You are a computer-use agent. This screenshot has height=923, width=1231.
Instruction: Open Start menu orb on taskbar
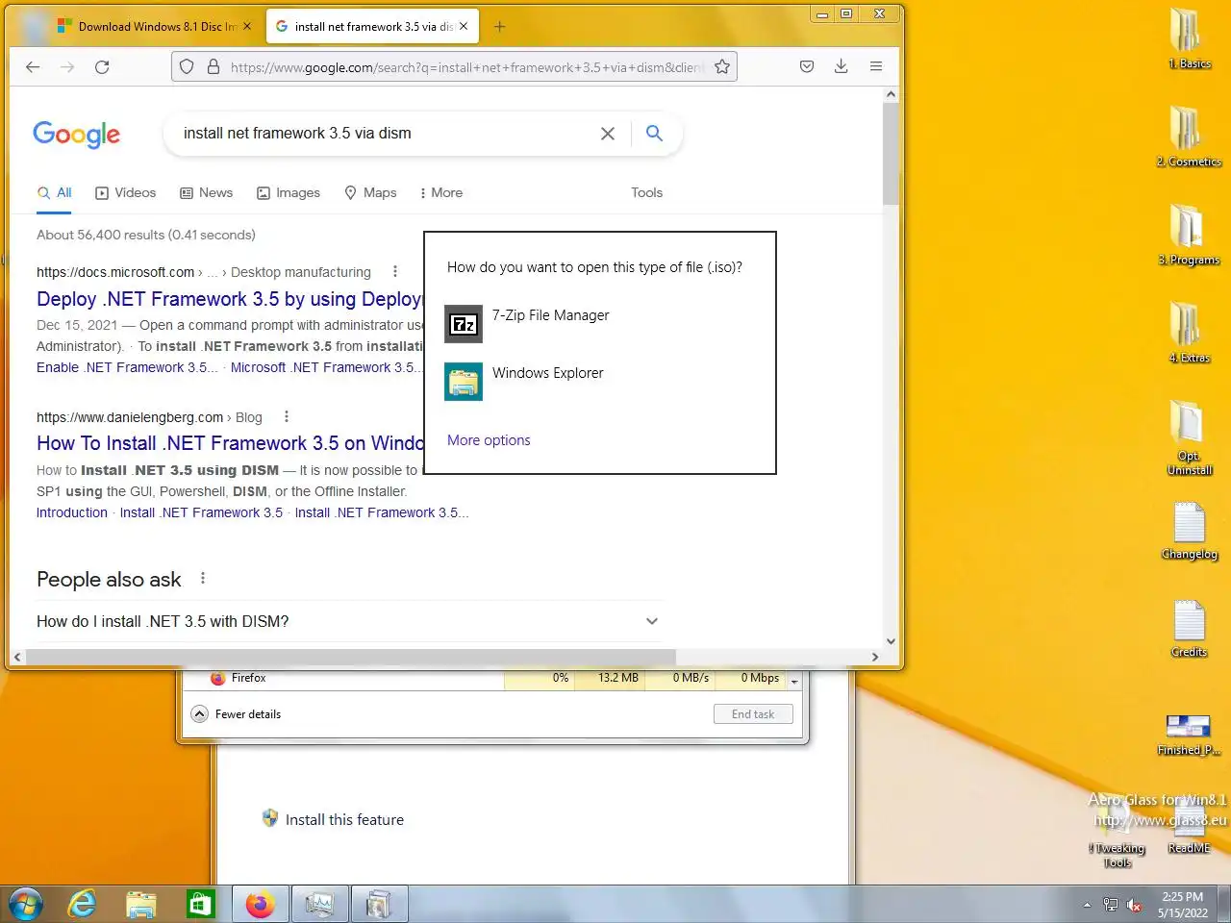(26, 905)
